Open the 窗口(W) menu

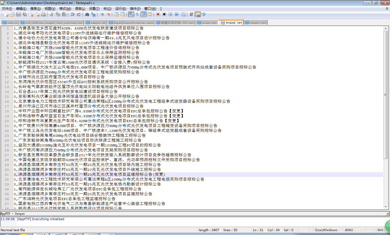click(x=150, y=9)
